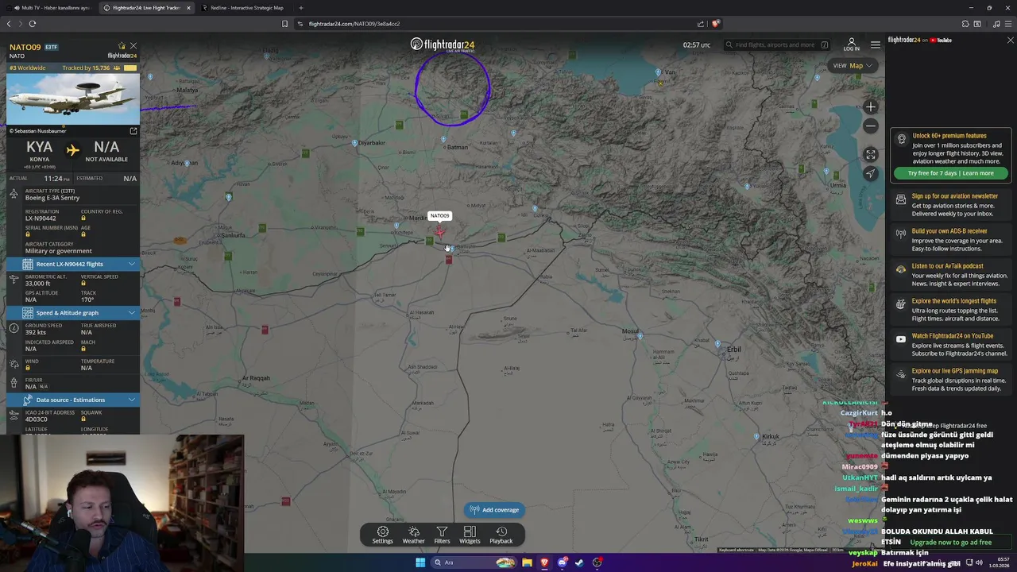The image size is (1017, 572).
Task: Click the registration LX-N90442 value
Action: pyautogui.click(x=41, y=218)
